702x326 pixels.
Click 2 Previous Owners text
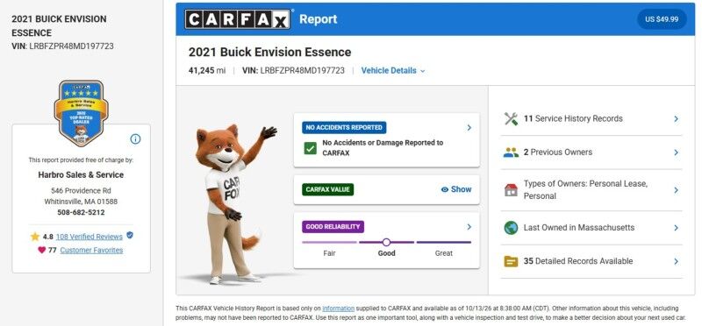(x=558, y=152)
